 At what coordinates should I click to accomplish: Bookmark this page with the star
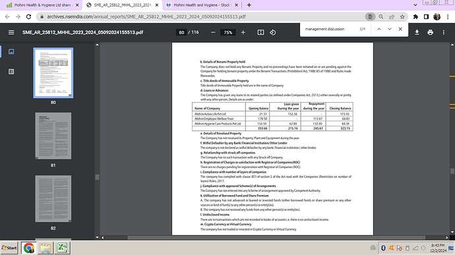click(402, 16)
